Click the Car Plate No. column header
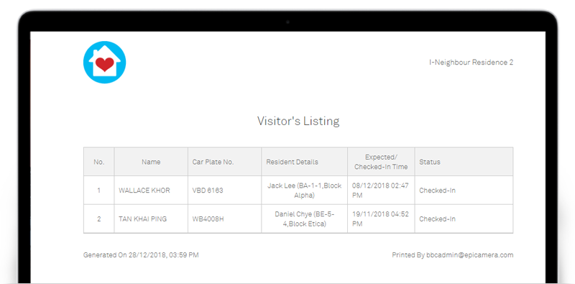Viewport: 575px width, 284px height. (213, 162)
